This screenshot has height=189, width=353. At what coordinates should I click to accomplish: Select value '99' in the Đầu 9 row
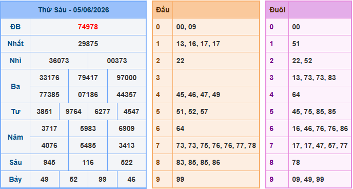pos(180,180)
